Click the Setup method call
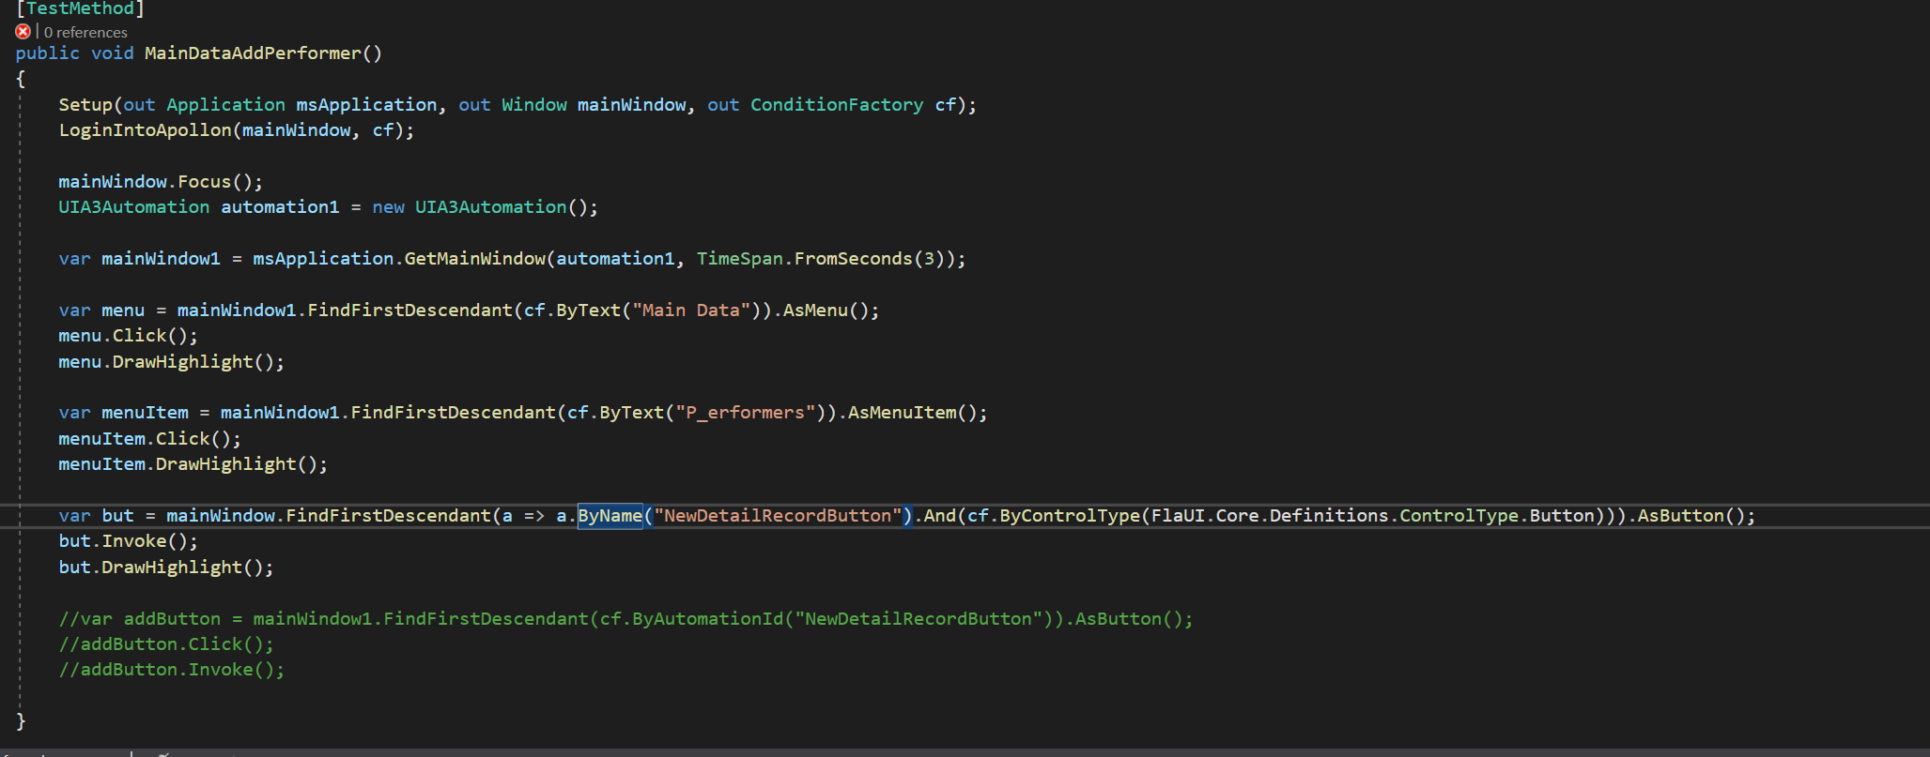The width and height of the screenshot is (1930, 757). click(x=85, y=105)
